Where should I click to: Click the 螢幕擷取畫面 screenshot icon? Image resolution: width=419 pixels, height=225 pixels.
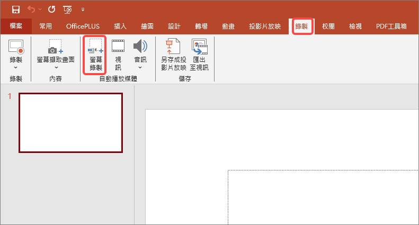(x=55, y=47)
